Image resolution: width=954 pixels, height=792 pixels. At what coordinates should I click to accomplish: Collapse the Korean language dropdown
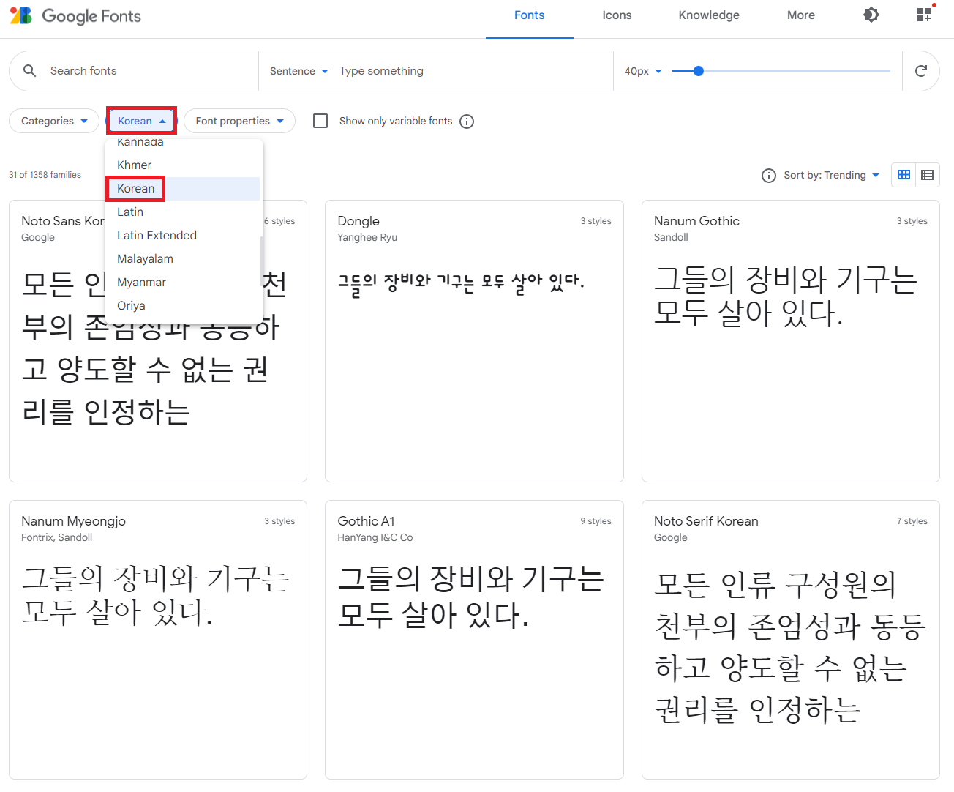click(142, 121)
